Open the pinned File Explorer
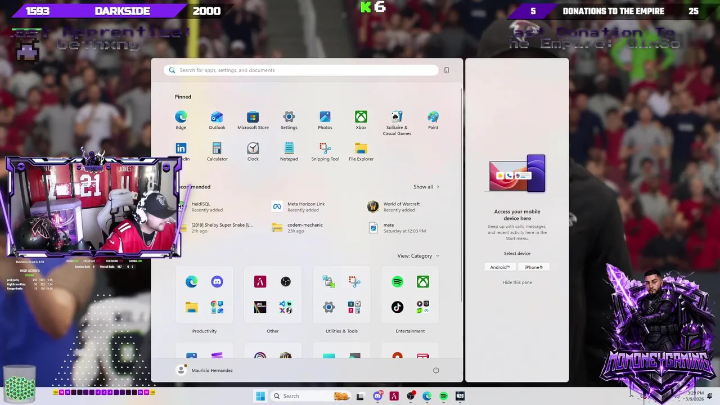The height and width of the screenshot is (405, 720). 361,151
